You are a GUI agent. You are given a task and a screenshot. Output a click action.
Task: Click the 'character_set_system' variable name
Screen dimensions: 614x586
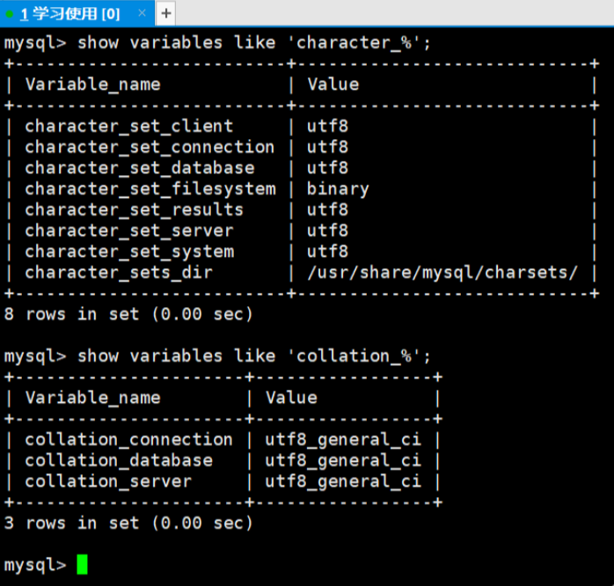129,252
